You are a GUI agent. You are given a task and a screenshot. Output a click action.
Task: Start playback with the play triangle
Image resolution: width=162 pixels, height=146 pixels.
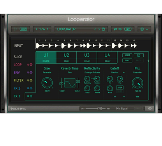tap(16, 29)
